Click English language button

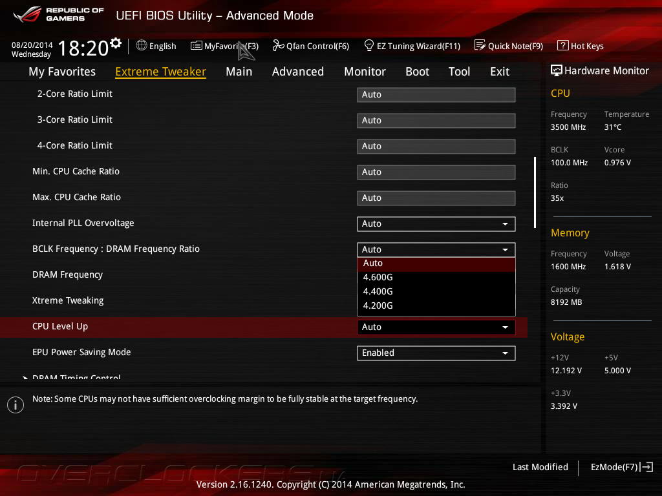coord(156,46)
